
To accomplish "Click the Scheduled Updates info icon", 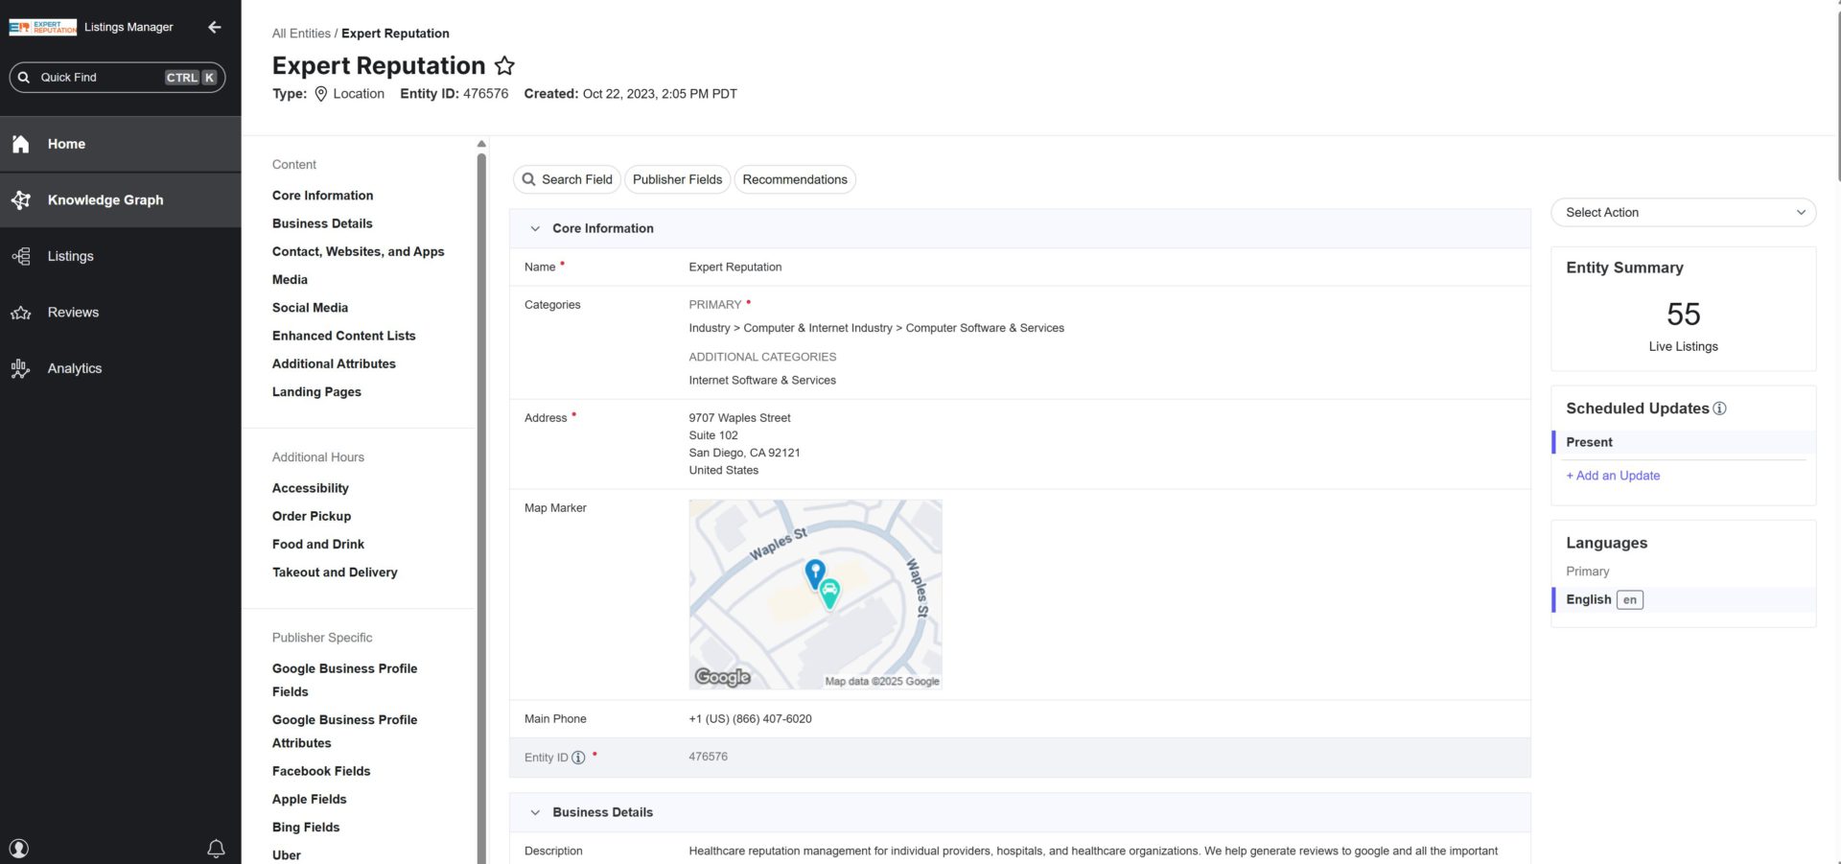I will [x=1719, y=409].
